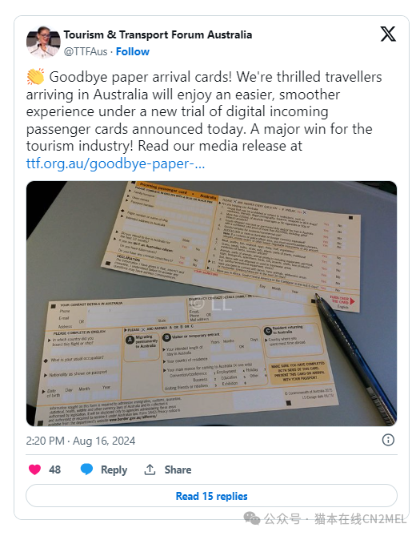Open the 2:20 PM Aug 16, 2024 timestamp
Screen dimensions: 420x536
click(x=81, y=441)
